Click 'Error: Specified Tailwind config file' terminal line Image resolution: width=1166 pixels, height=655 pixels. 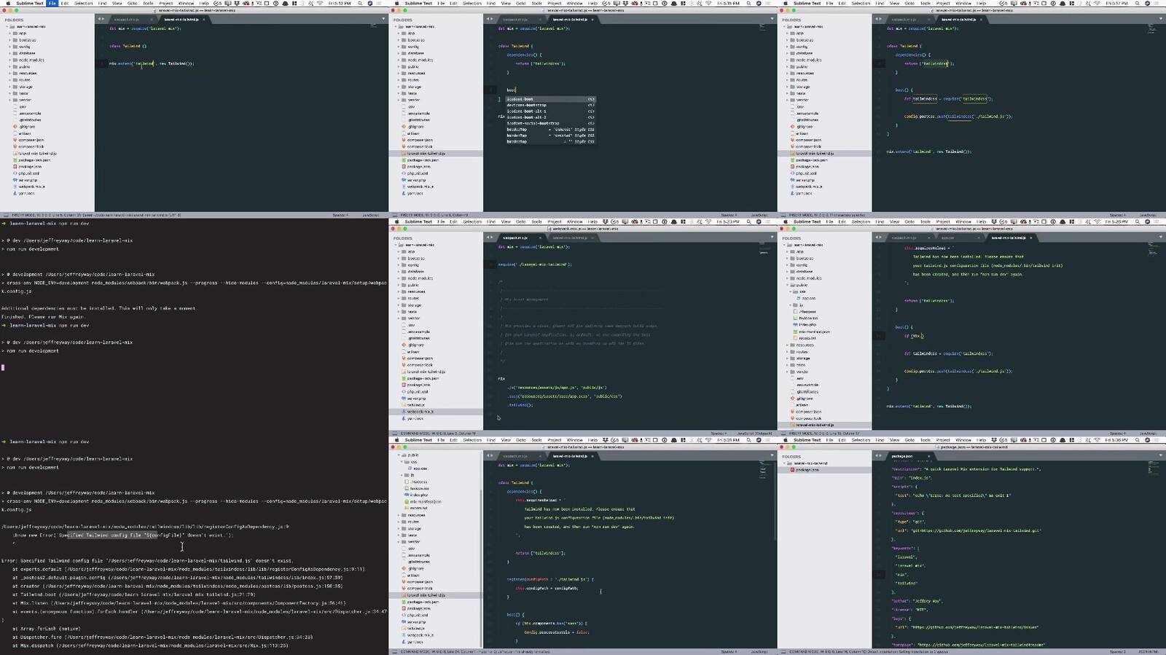(147, 561)
